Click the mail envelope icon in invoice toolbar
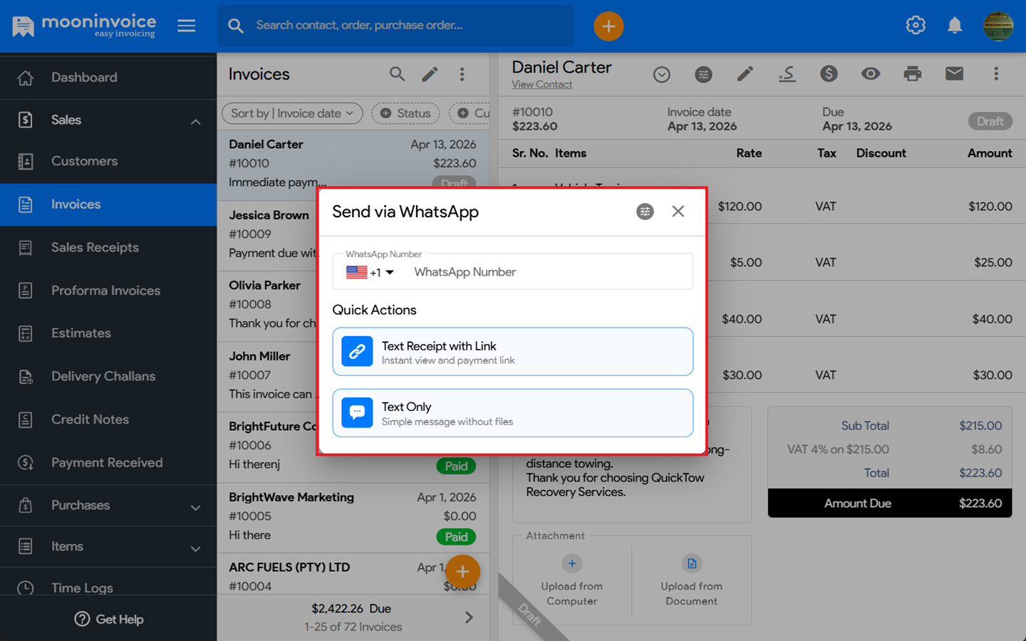 tap(954, 74)
